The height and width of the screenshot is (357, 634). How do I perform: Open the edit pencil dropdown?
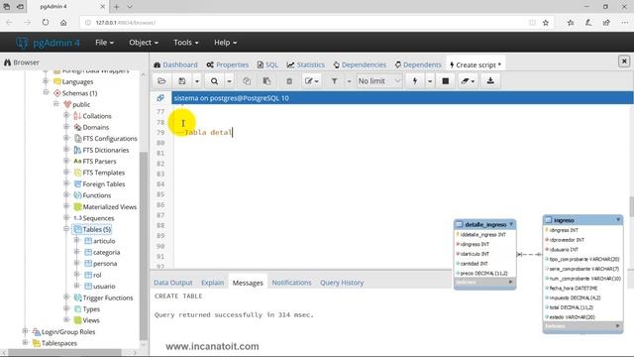tap(312, 81)
